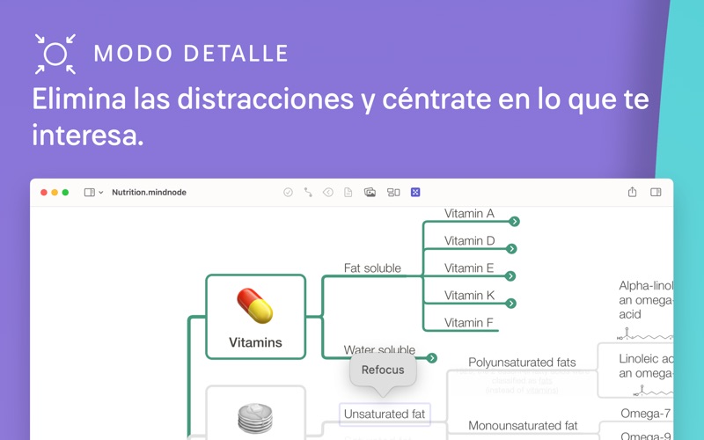The image size is (704, 440).
Task: Expand the Vitamin K branch
Action: point(511,304)
